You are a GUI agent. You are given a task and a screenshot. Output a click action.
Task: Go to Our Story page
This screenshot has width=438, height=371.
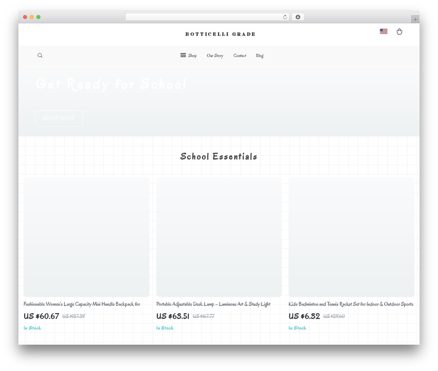(215, 55)
